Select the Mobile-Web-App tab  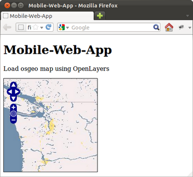(47, 16)
